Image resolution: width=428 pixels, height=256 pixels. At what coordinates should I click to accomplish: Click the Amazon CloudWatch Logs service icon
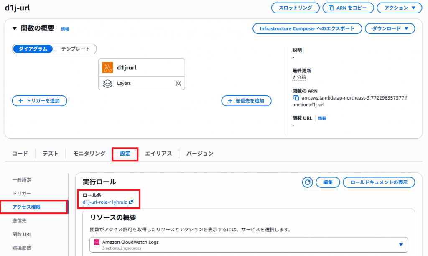coord(97,242)
